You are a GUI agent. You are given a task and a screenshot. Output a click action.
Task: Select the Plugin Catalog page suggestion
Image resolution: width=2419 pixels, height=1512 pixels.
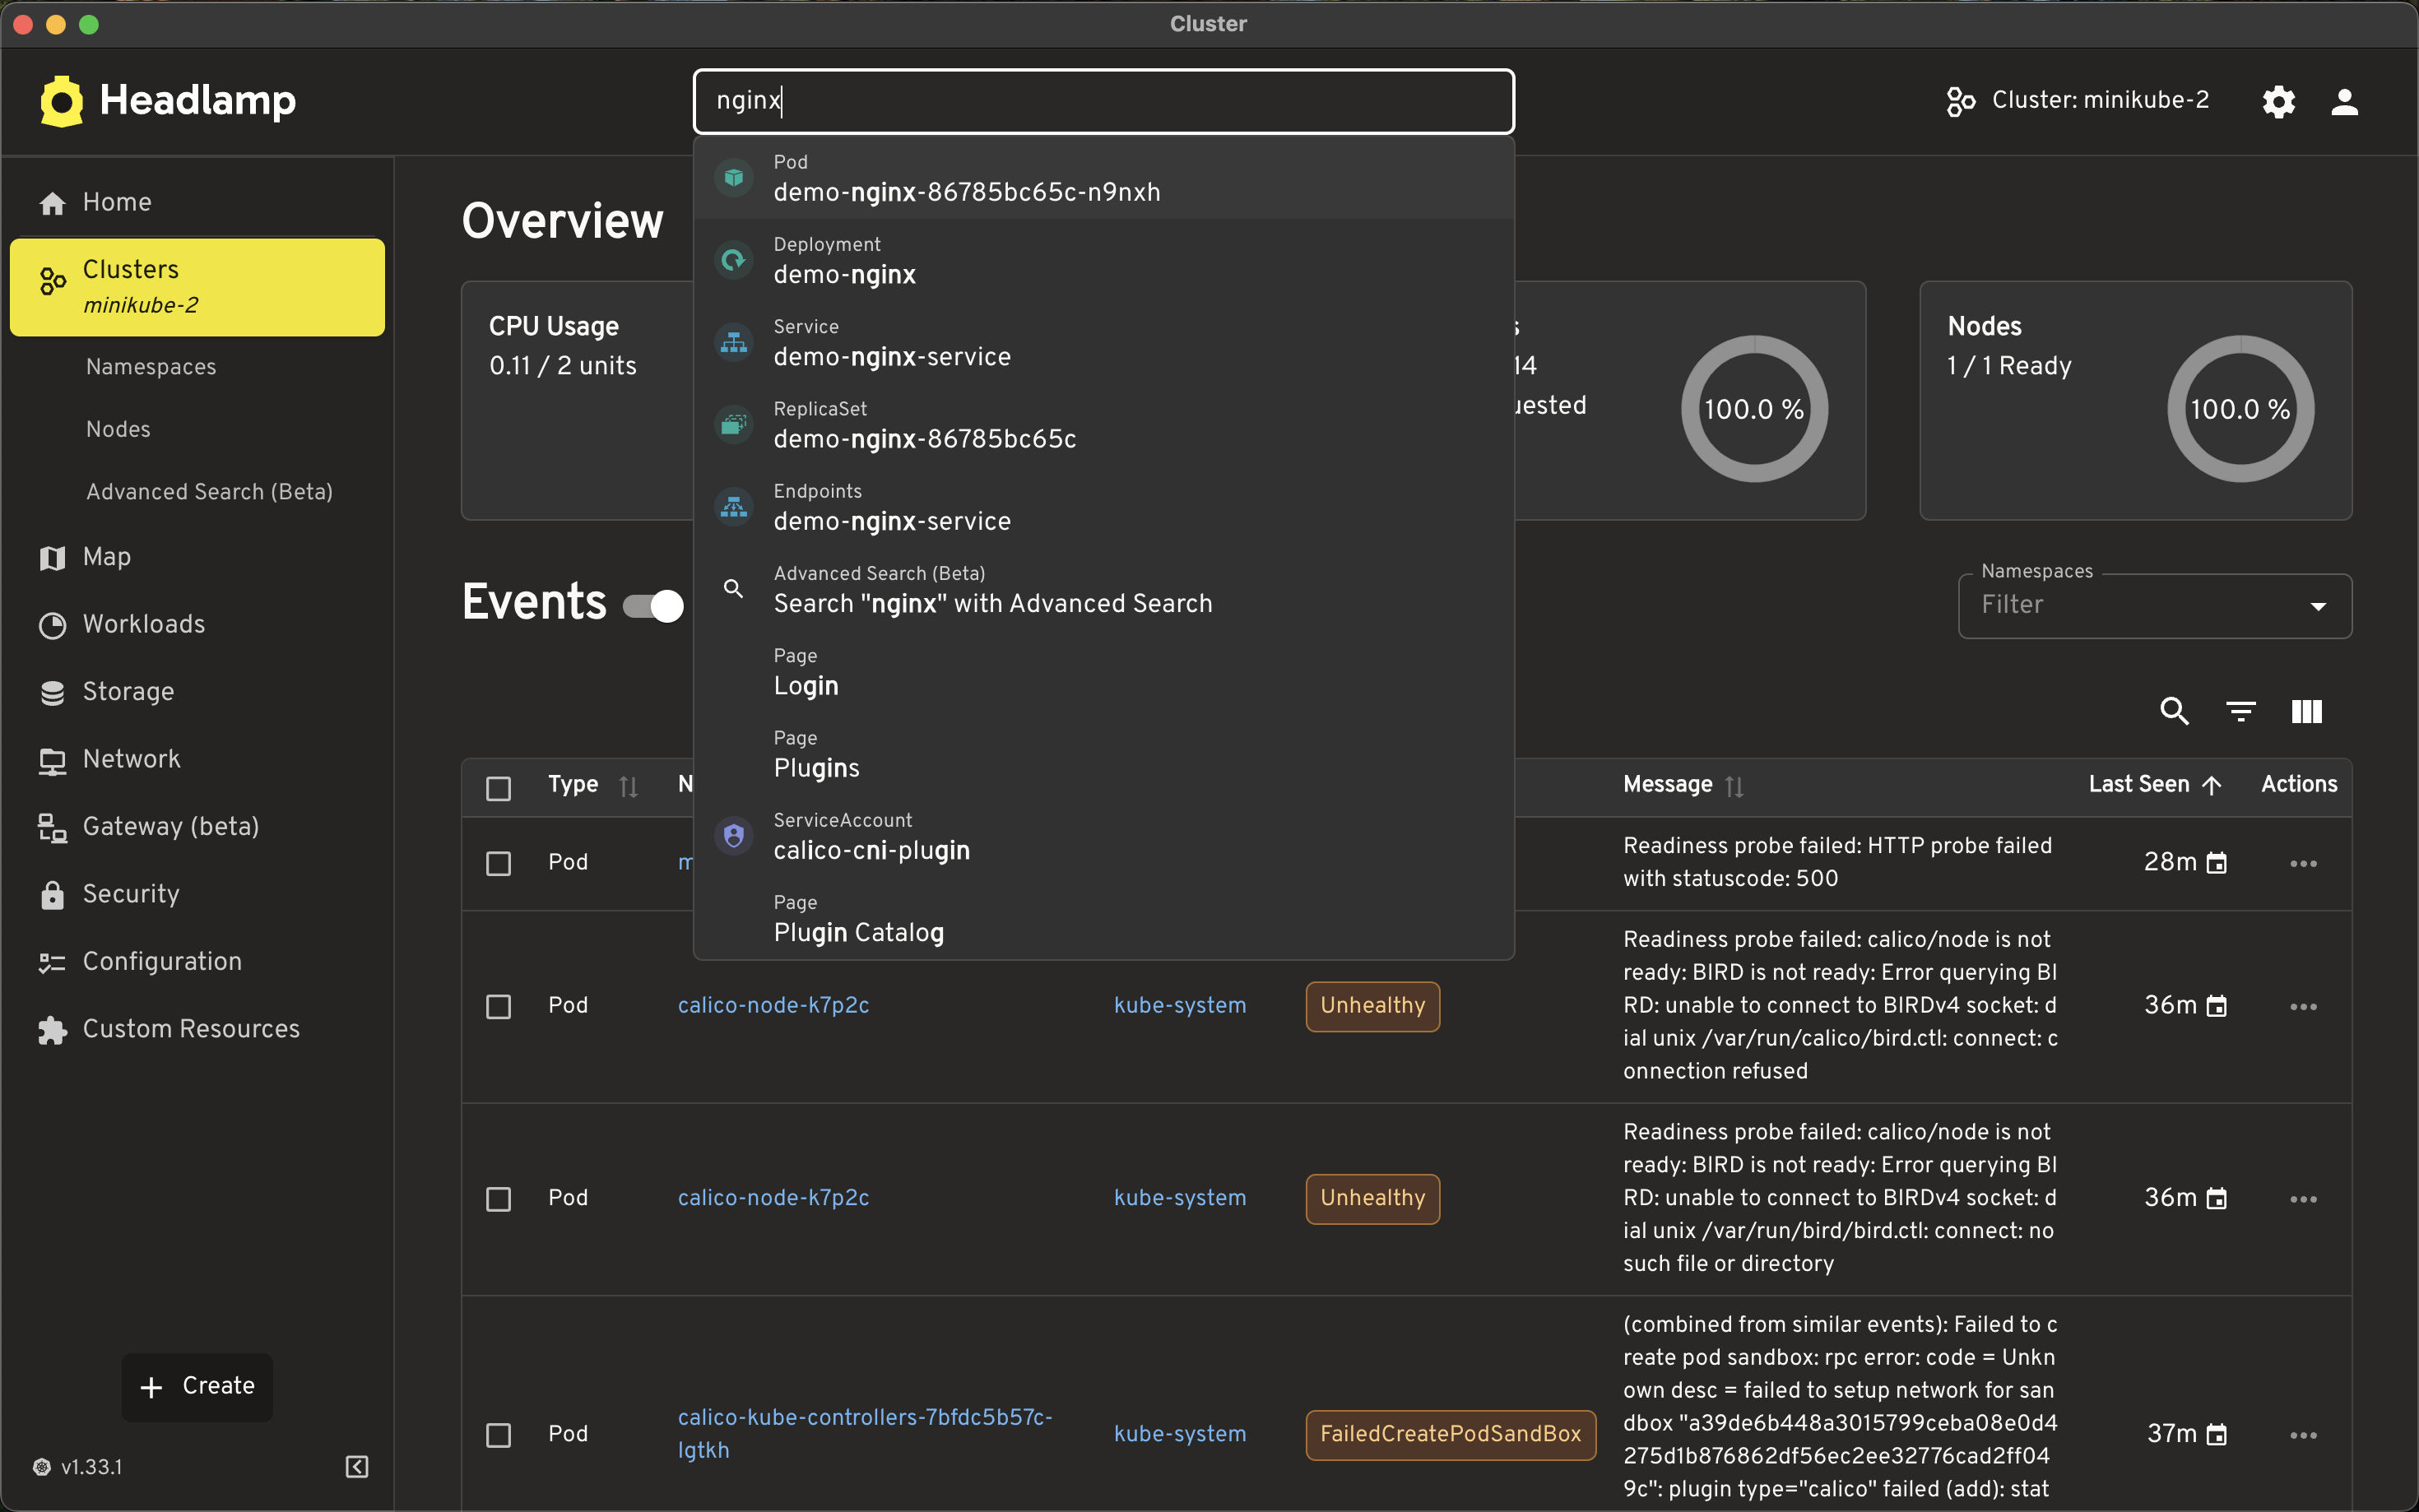[858, 932]
